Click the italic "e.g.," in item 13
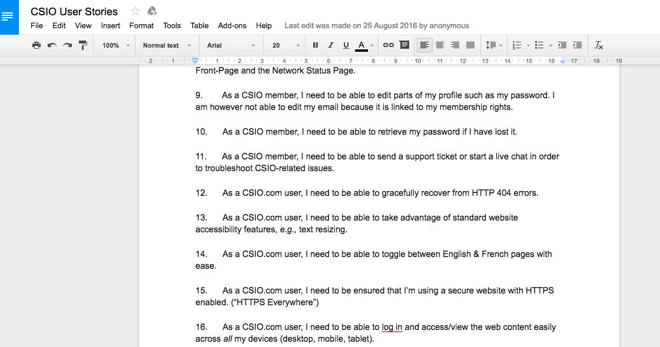 (x=288, y=229)
